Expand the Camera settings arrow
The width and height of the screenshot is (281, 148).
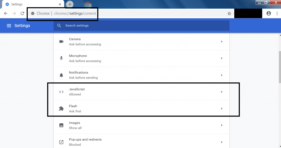click(222, 42)
